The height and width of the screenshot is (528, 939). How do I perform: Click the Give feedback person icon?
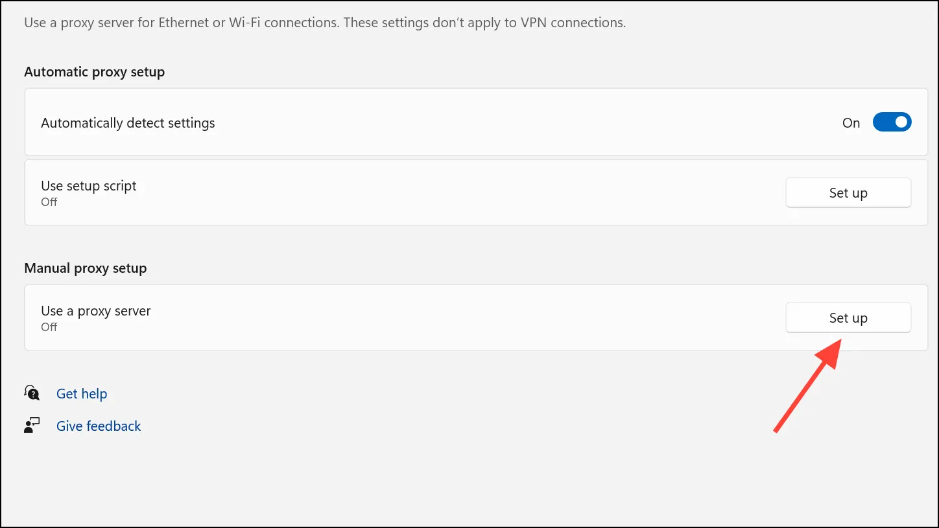[x=32, y=426]
